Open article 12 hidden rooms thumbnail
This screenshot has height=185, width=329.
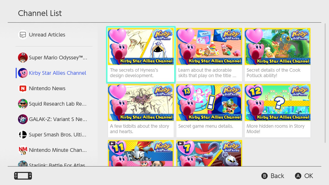pyautogui.click(x=277, y=102)
